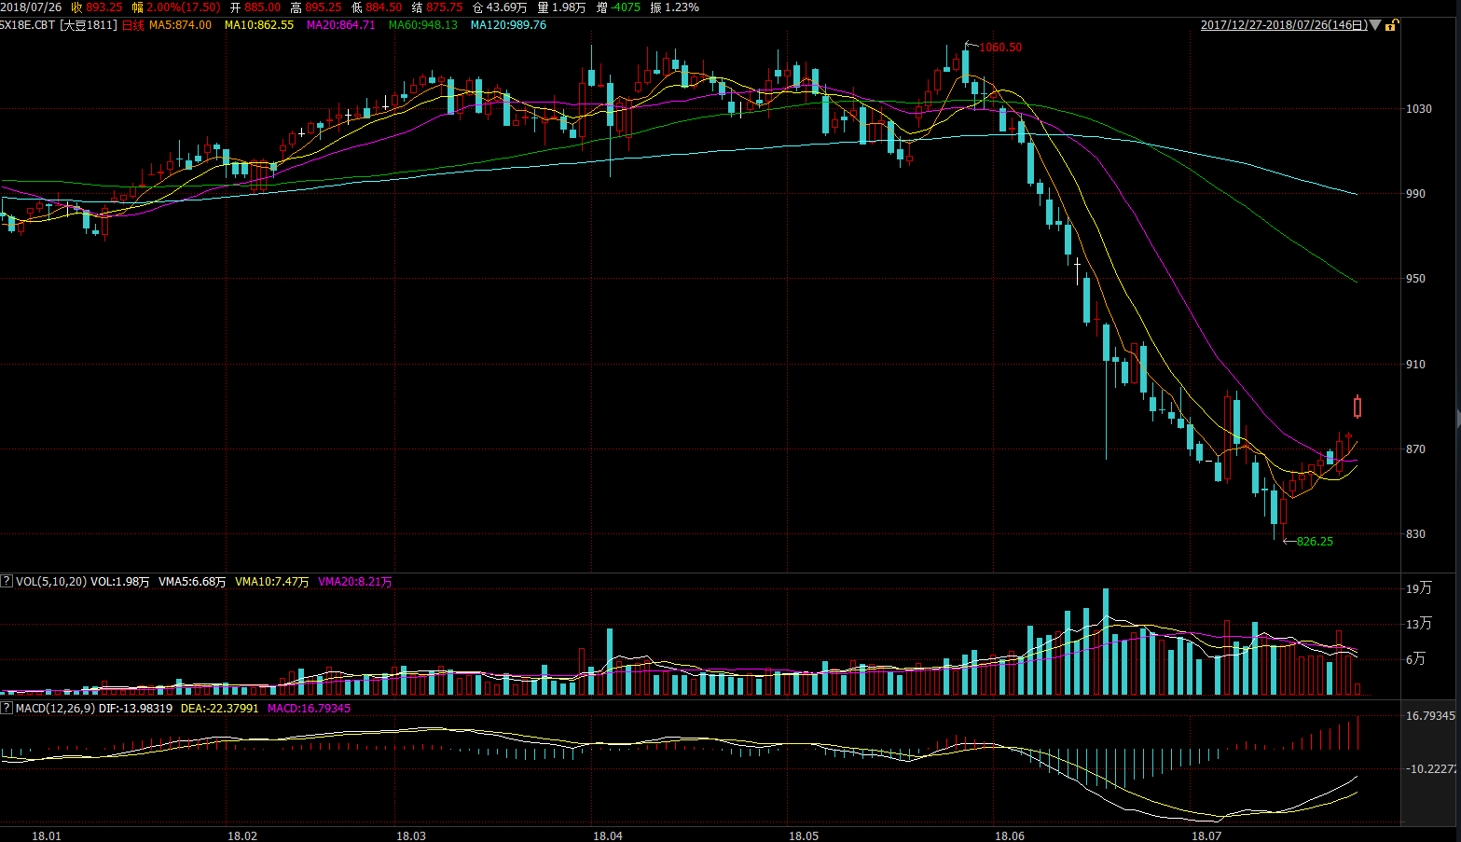Click the DIF:-13.98319 value label
Viewport: 1461px width, 842px height.
click(135, 709)
